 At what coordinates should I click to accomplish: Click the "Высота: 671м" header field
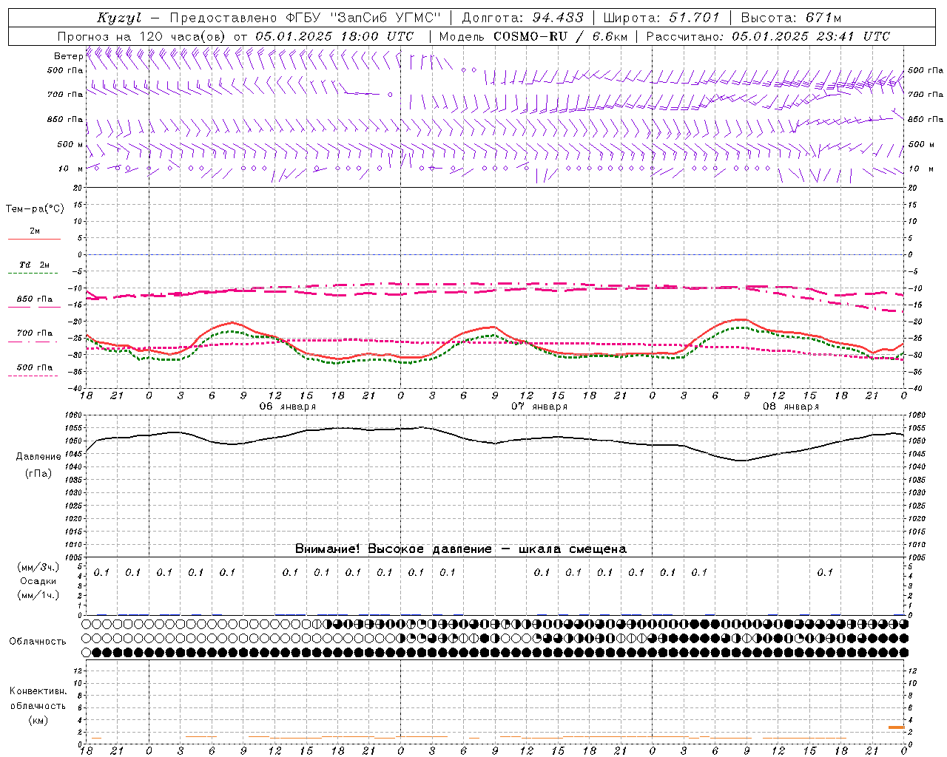point(791,18)
